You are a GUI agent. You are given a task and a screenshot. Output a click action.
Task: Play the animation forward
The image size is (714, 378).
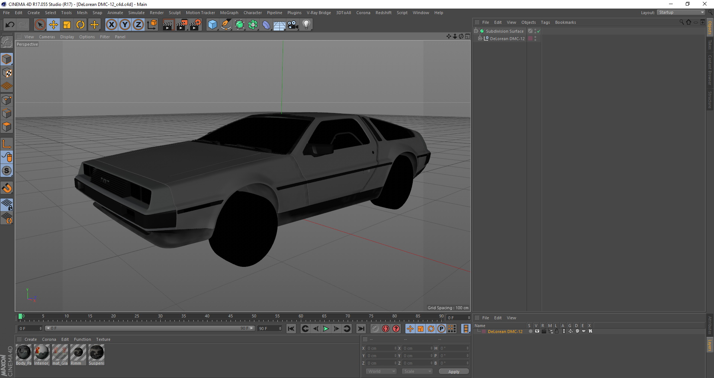click(326, 329)
